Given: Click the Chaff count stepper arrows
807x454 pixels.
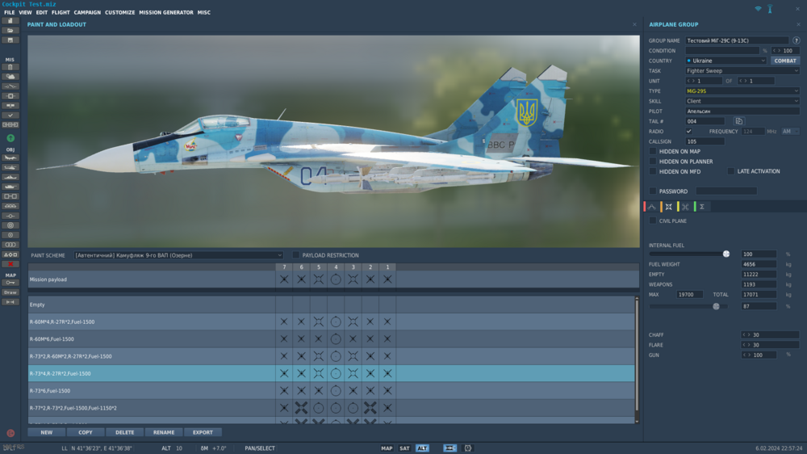Looking at the screenshot, I should tap(746, 335).
